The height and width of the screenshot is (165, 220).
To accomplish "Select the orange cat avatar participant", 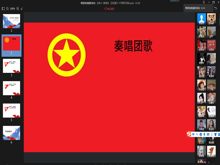I will pyautogui.click(x=202, y=32).
